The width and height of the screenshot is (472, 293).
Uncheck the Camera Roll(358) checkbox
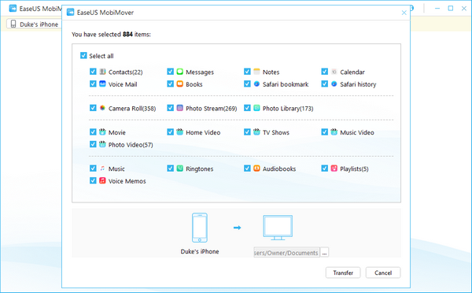pyautogui.click(x=93, y=108)
